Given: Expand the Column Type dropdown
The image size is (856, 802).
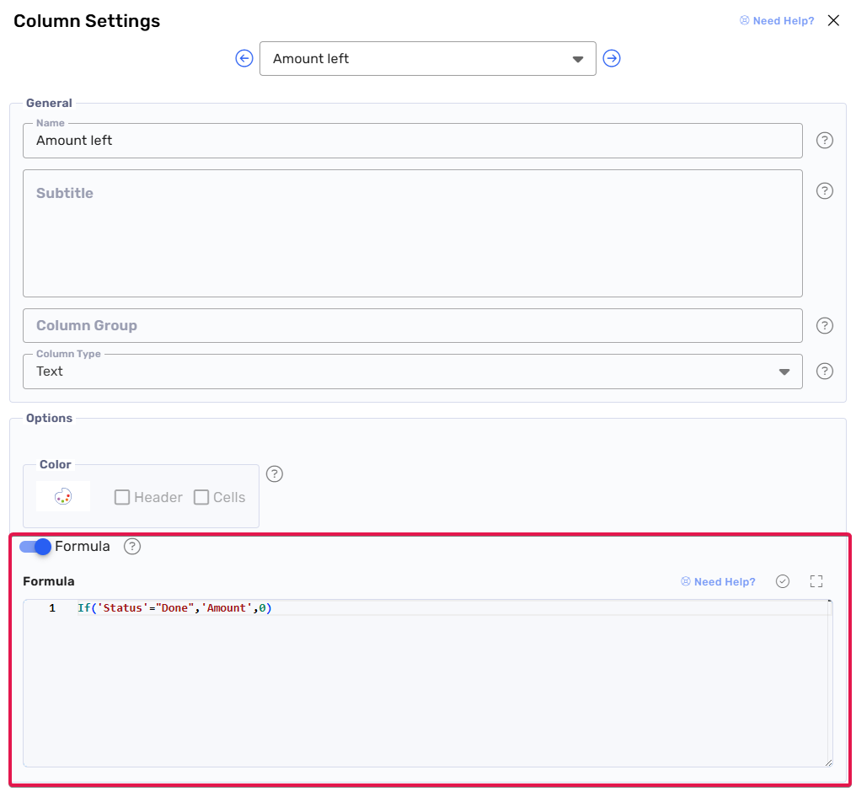Looking at the screenshot, I should 412,372.
